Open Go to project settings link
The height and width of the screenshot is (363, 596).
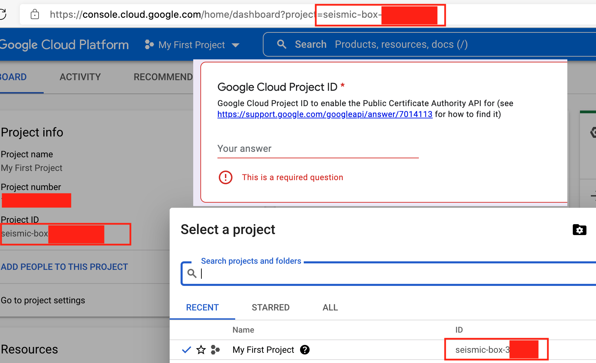pyautogui.click(x=43, y=300)
